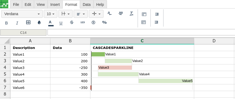
Task: Open the Verdana font dropdown
Action: (x=22, y=14)
